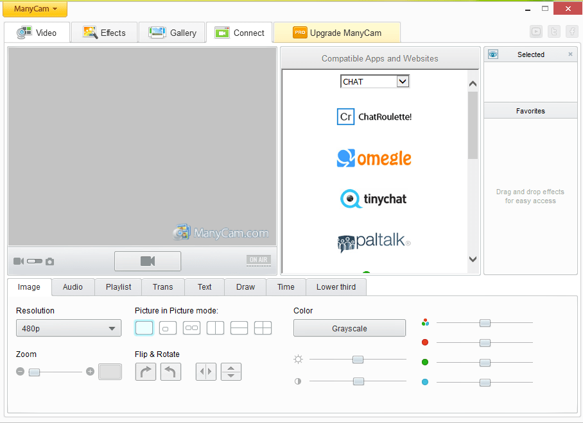Click the apps list scrollbar thumb
Screen dimensions: 583x423
(x=473, y=126)
